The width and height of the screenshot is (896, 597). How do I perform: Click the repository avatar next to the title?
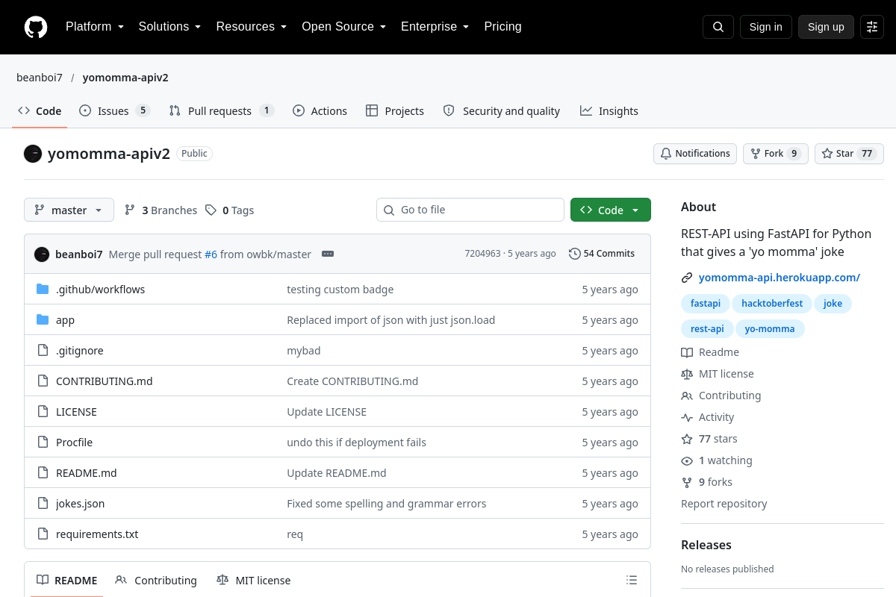pyautogui.click(x=33, y=154)
